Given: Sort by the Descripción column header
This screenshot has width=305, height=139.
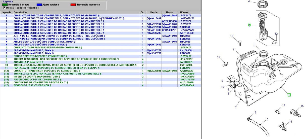Looking at the screenshot, I should point(76,12).
